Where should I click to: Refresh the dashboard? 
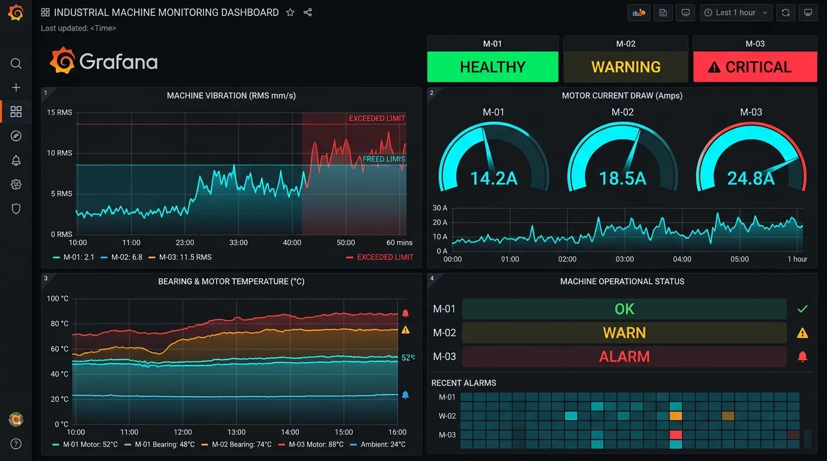[786, 13]
